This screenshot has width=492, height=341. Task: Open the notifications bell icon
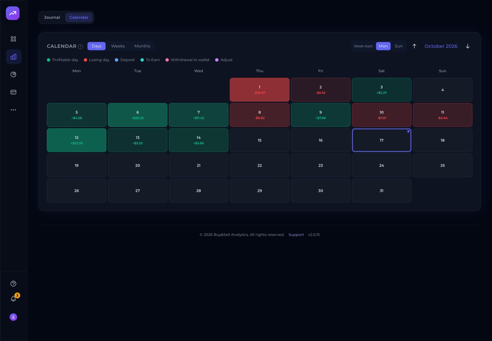(x=13, y=299)
